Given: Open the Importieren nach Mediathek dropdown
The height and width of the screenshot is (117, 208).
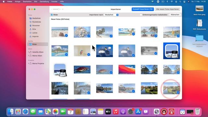Looking at the screenshot, I should coord(111,15).
